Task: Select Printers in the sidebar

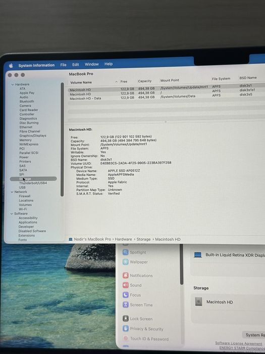Action: pos(25,161)
